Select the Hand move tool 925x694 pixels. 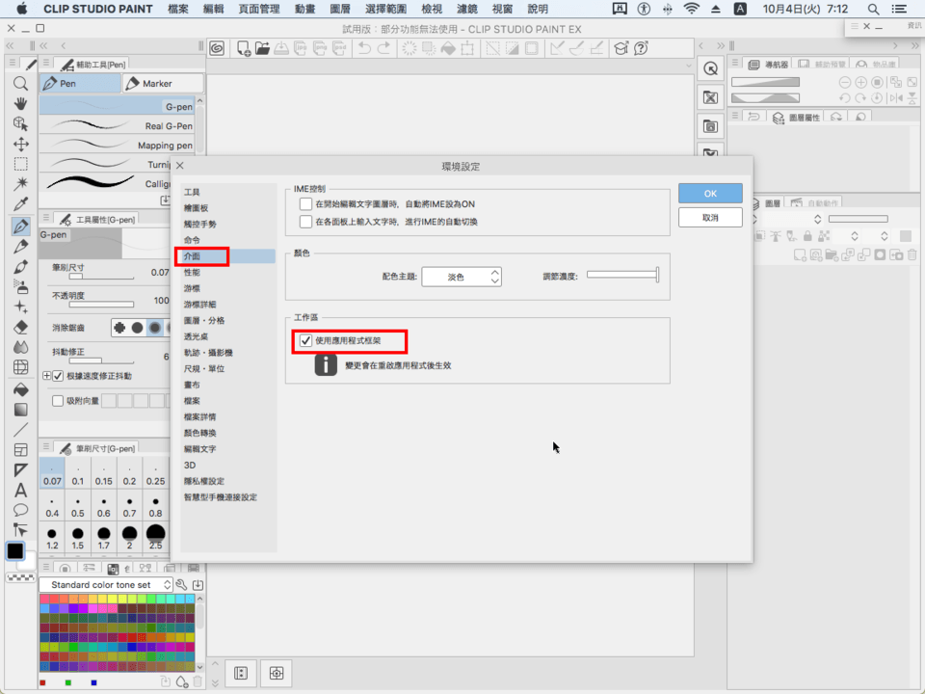(x=20, y=104)
